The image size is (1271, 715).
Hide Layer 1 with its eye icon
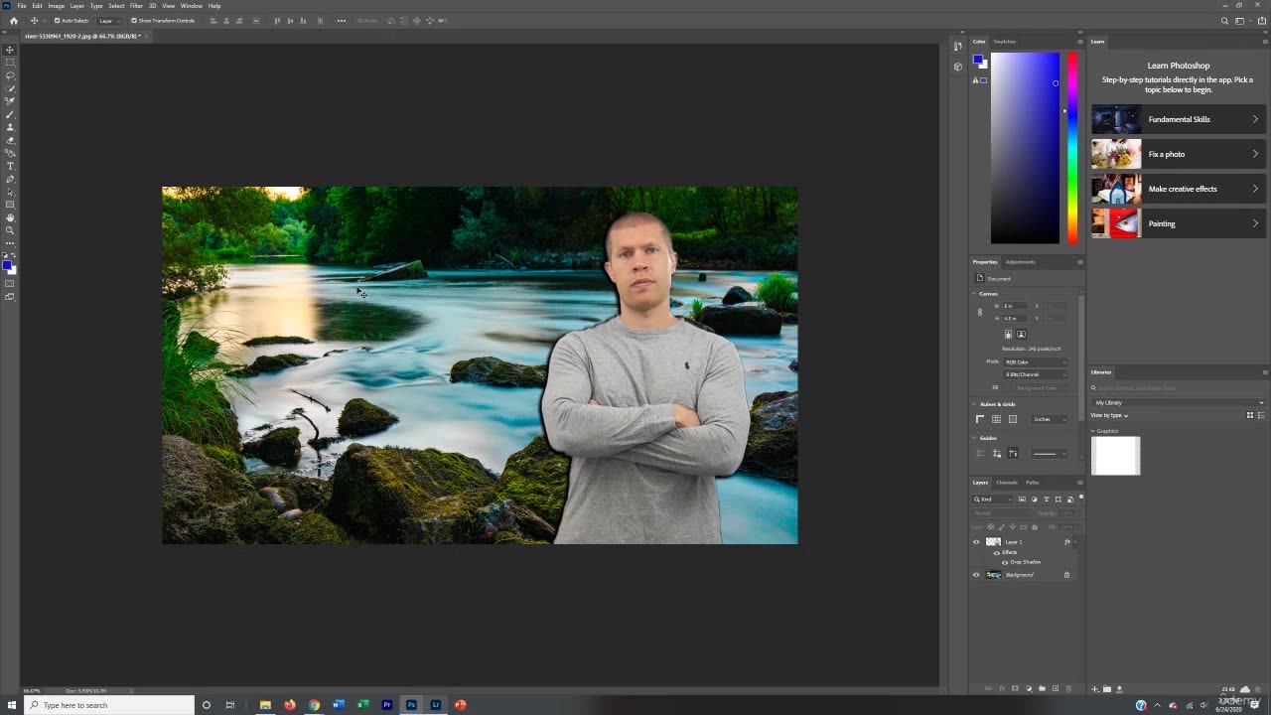click(976, 541)
